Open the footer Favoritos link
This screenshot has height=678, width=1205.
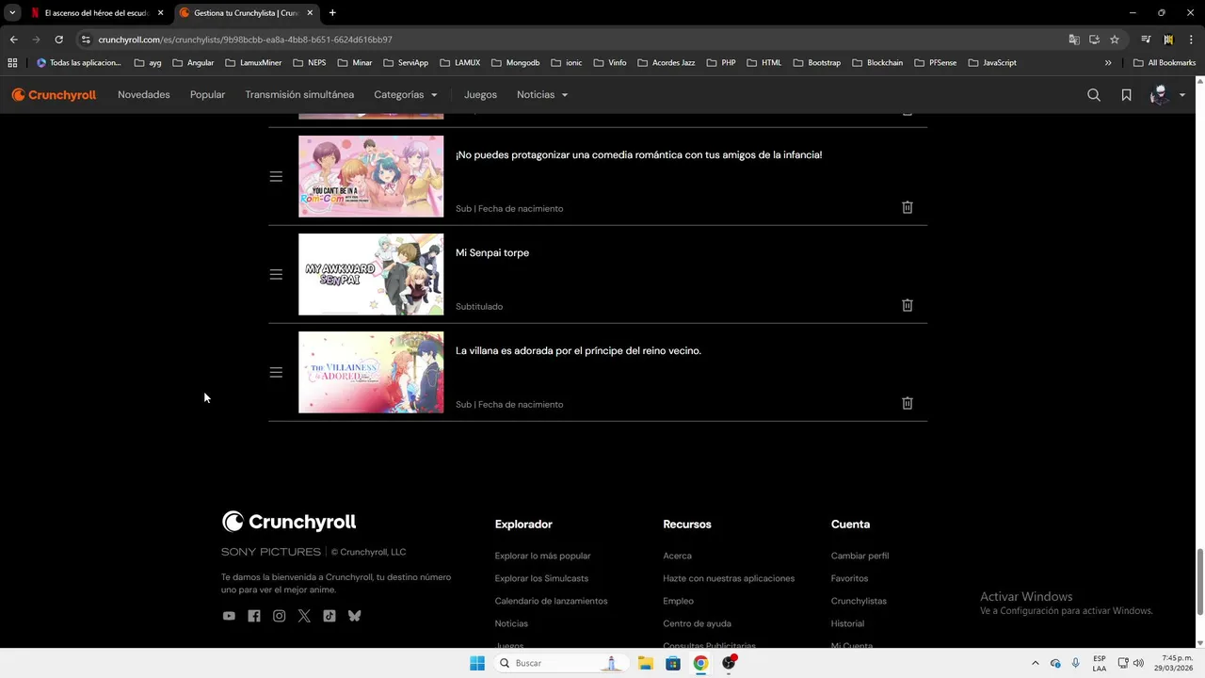point(849,578)
